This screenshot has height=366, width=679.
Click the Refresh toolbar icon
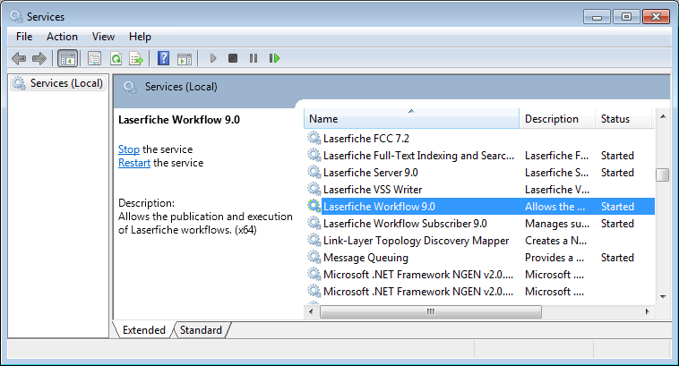pos(116,58)
